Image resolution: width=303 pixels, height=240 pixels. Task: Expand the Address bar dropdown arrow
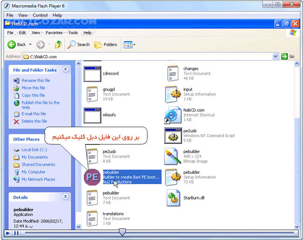pyautogui.click(x=275, y=56)
